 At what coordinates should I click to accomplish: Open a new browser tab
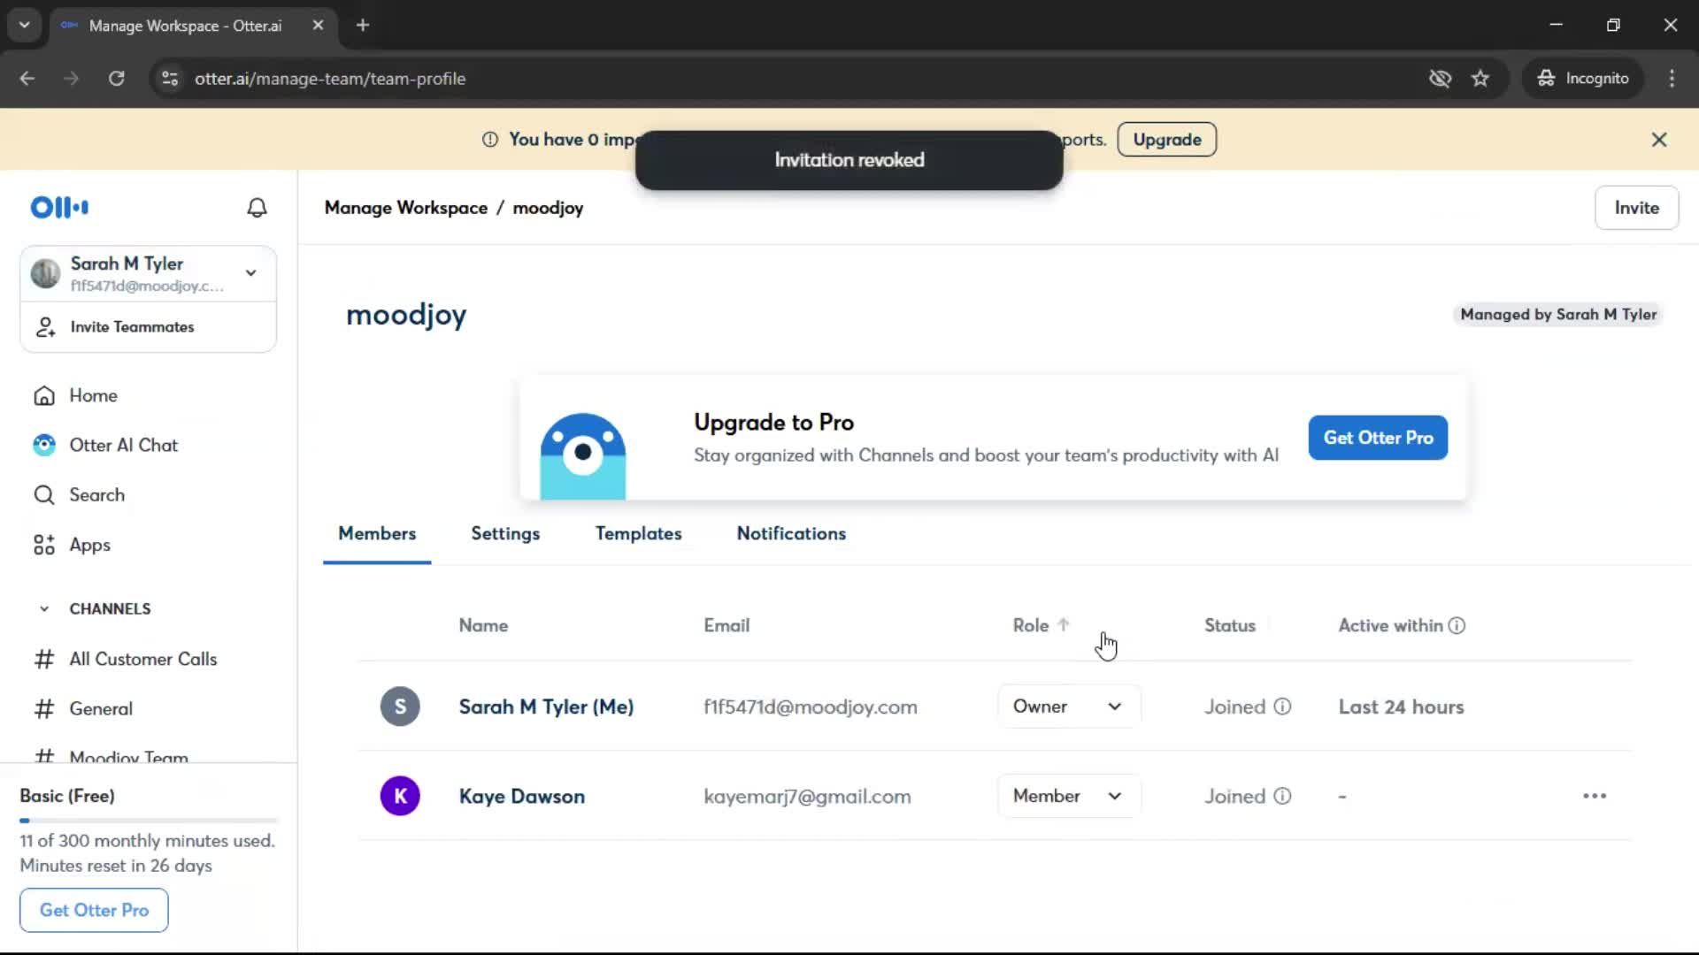point(363,26)
